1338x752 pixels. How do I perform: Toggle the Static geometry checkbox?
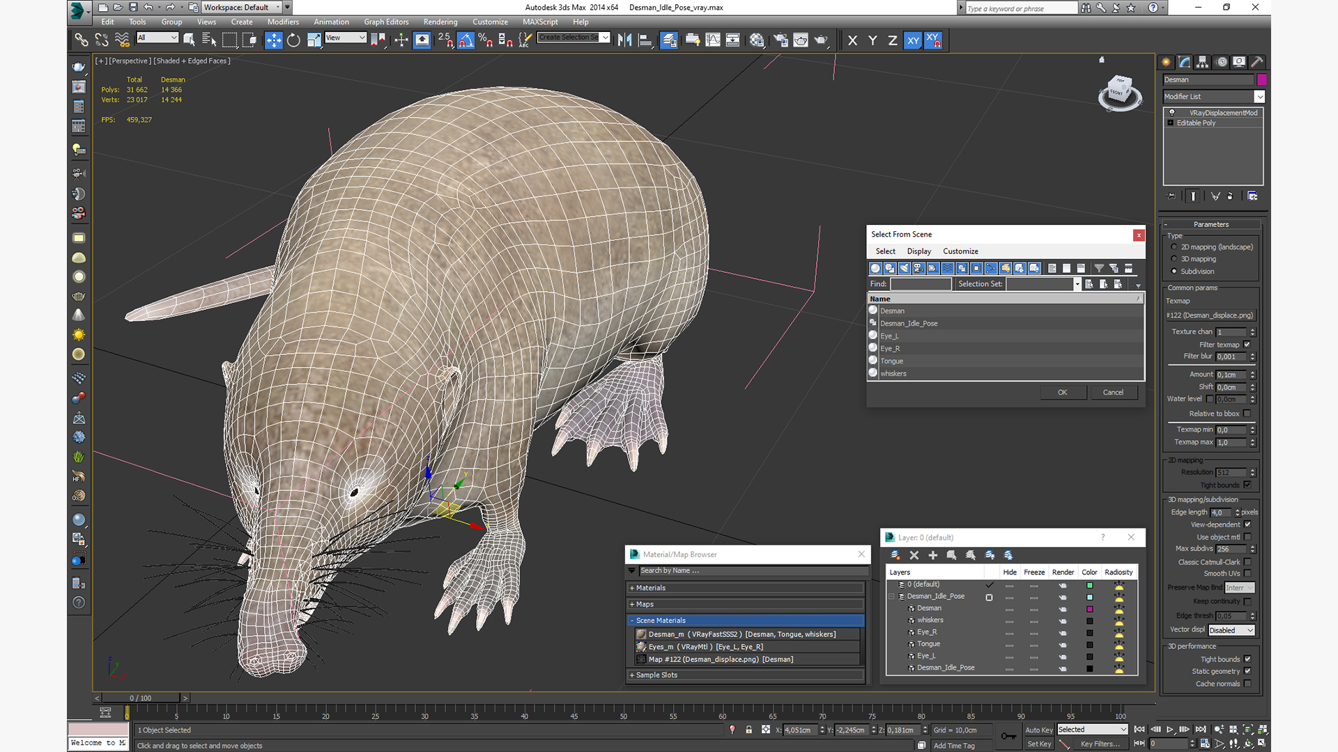(x=1247, y=671)
